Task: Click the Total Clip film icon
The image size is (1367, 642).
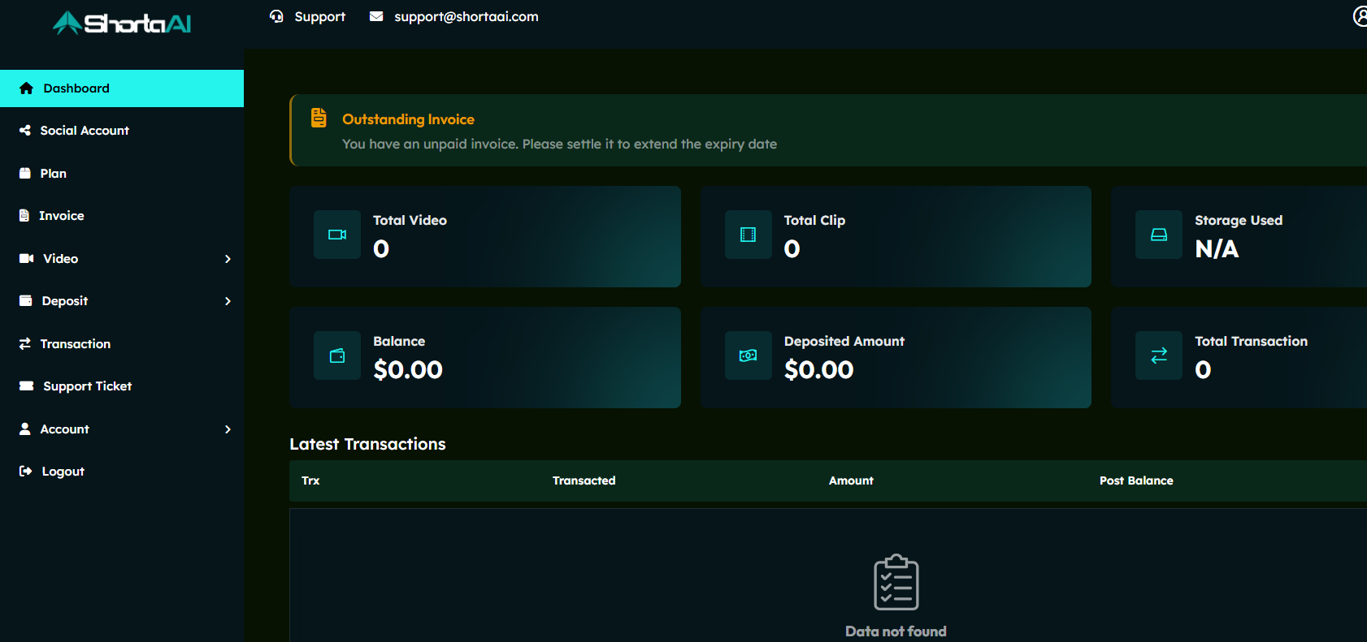Action: pyautogui.click(x=749, y=235)
